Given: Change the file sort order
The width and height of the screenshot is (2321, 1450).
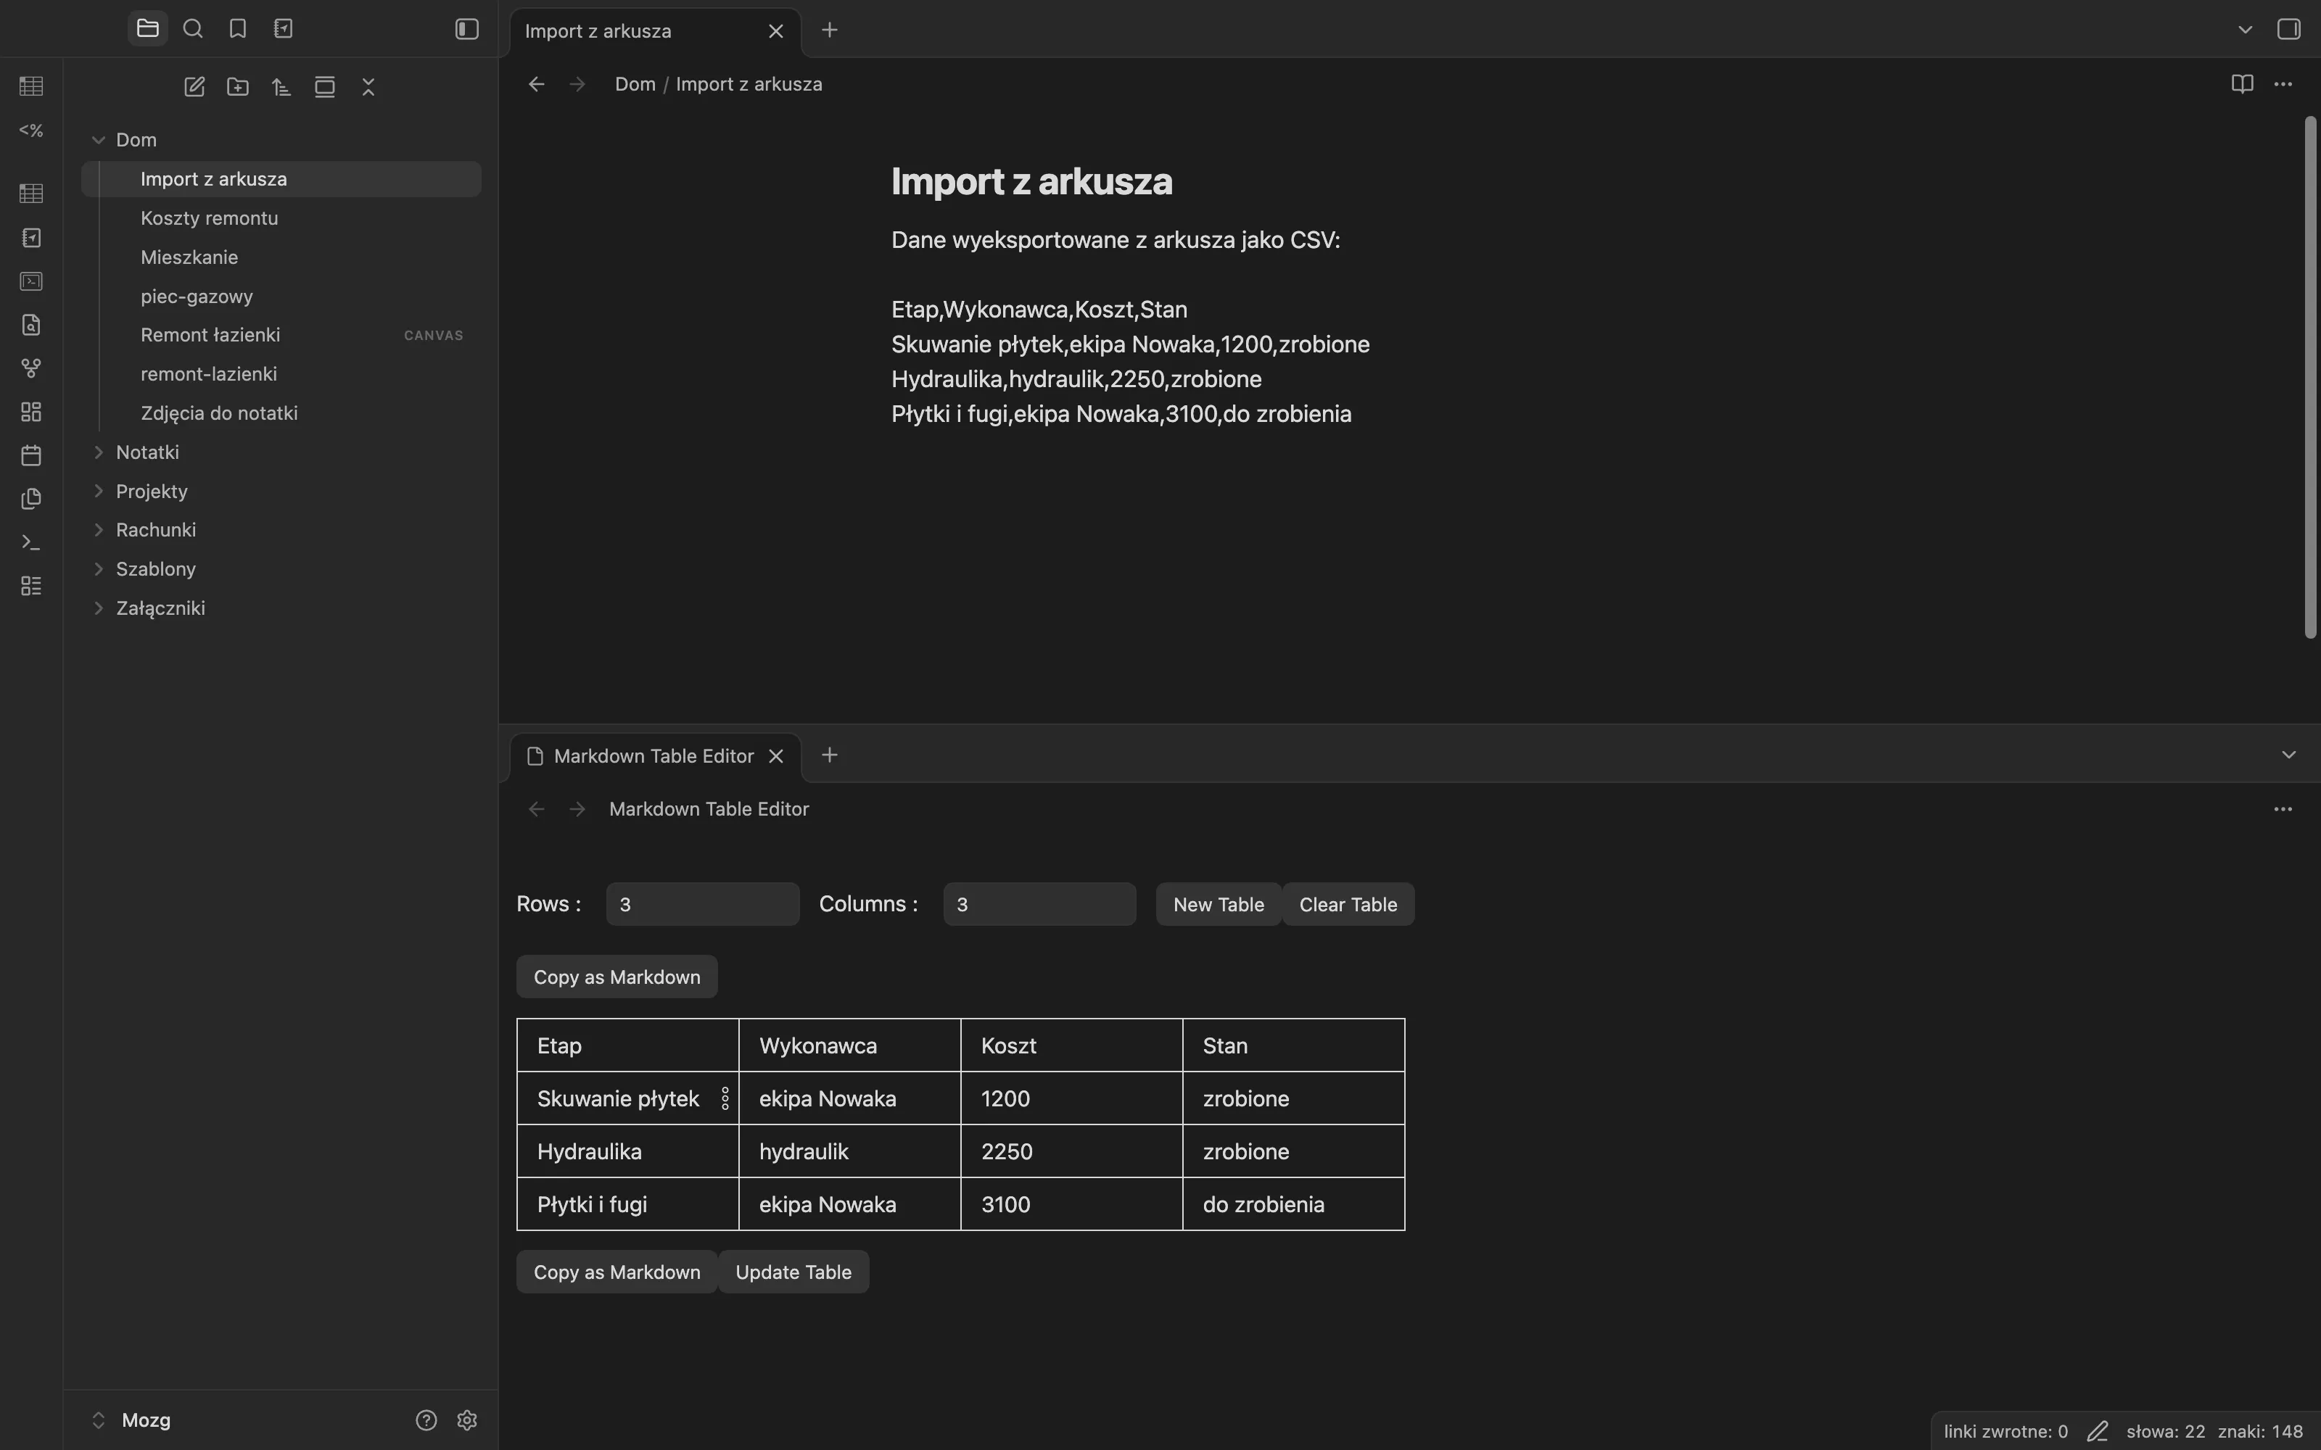Looking at the screenshot, I should tap(281, 87).
